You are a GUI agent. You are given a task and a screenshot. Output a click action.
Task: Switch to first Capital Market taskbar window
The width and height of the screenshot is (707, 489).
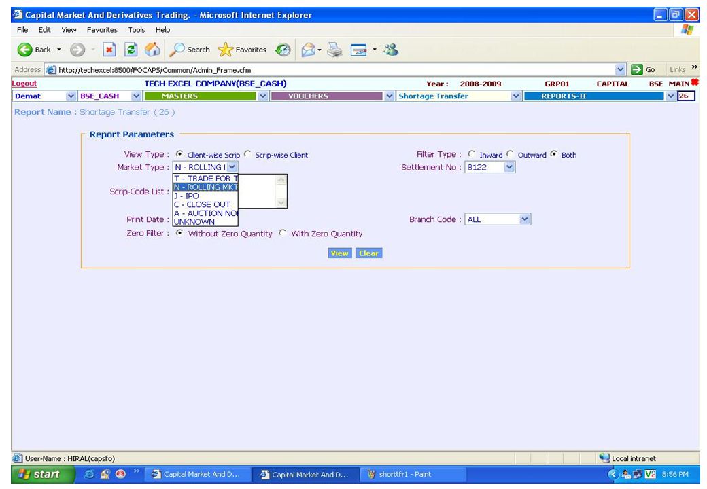[x=198, y=474]
